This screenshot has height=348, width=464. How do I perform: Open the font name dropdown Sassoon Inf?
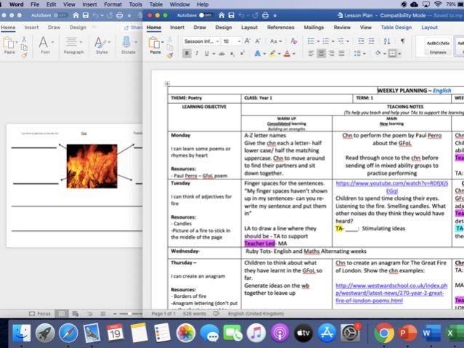201,41
